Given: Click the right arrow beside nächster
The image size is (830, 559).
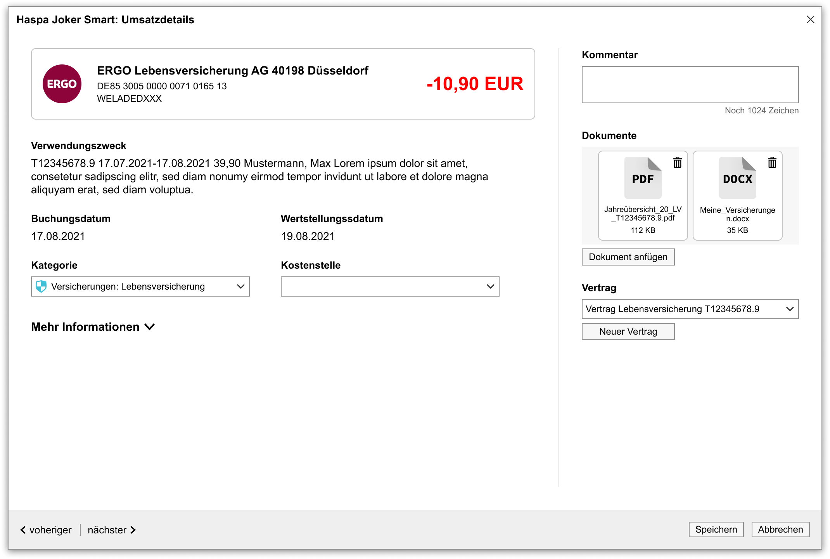Looking at the screenshot, I should 132,529.
